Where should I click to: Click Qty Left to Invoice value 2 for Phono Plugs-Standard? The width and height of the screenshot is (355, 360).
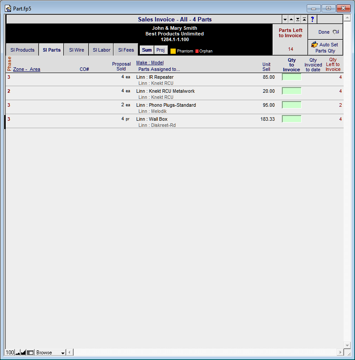coord(340,105)
